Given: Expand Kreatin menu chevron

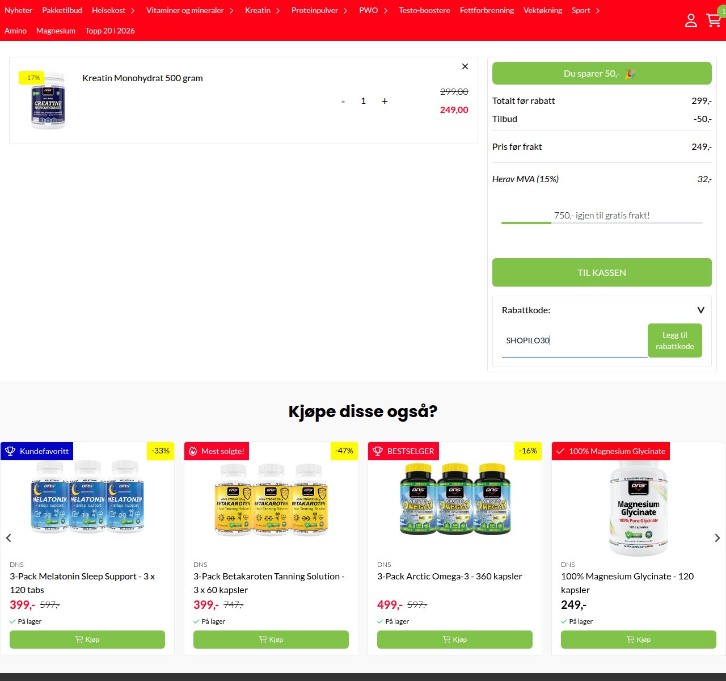Looking at the screenshot, I should [278, 11].
